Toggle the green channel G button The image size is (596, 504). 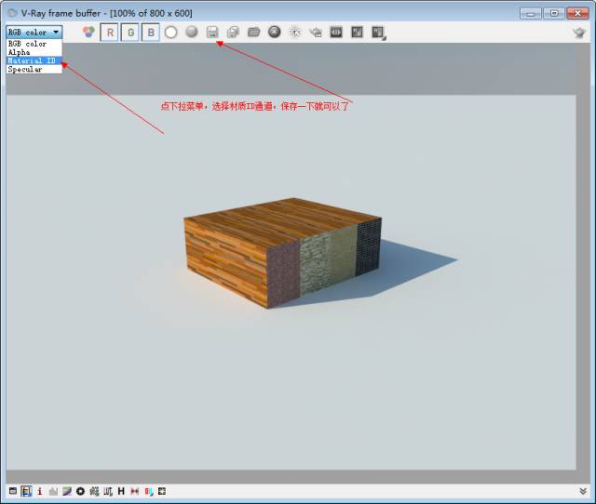130,32
